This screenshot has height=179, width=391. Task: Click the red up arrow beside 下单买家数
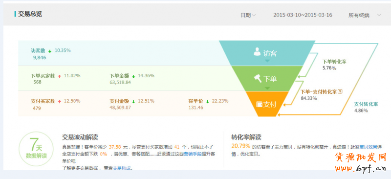click(x=59, y=76)
